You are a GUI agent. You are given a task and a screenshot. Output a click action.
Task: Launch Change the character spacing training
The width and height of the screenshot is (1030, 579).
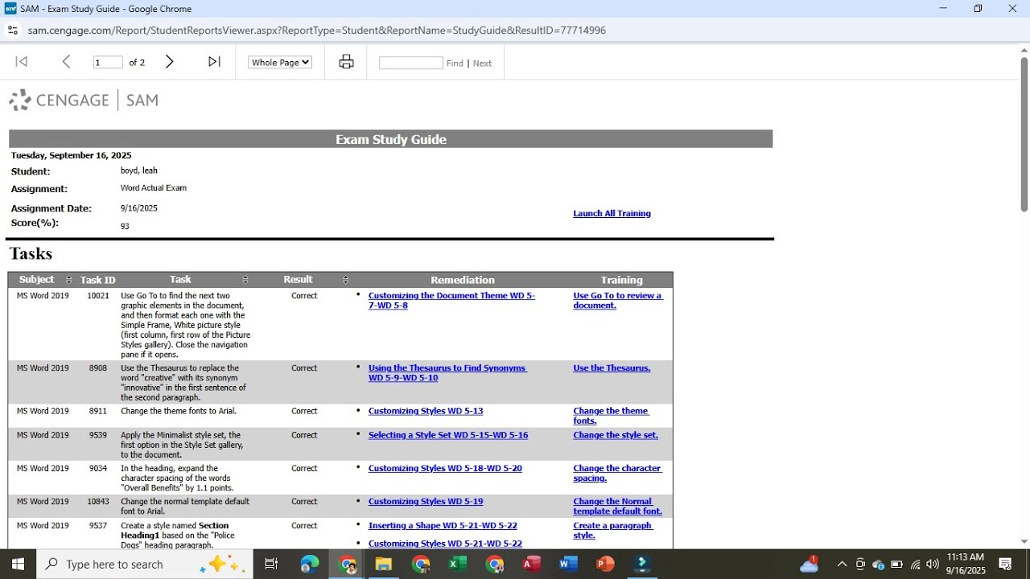point(617,473)
